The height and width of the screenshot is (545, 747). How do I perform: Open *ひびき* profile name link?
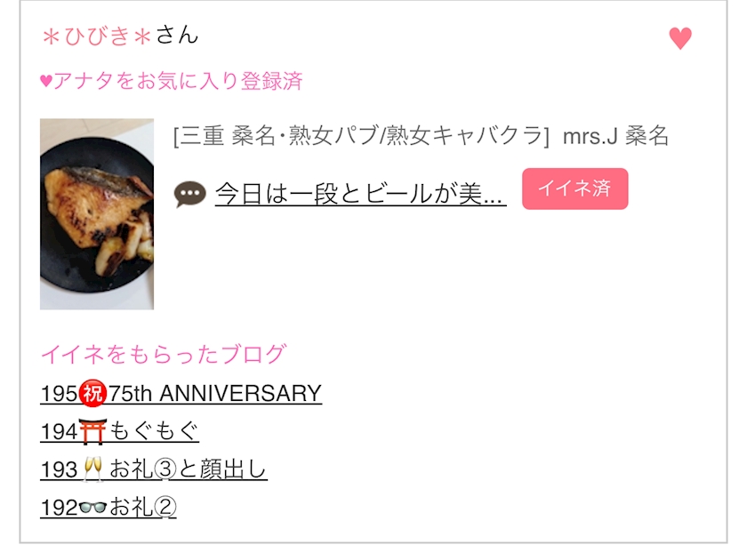click(97, 36)
